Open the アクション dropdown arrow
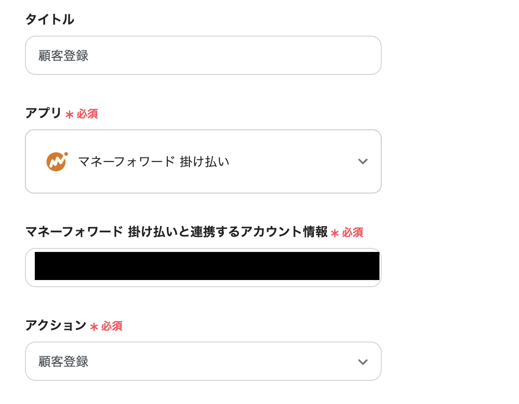This screenshot has width=519, height=404. pos(362,362)
